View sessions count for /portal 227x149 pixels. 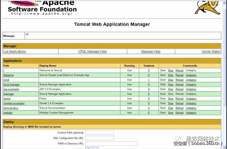click(x=149, y=98)
